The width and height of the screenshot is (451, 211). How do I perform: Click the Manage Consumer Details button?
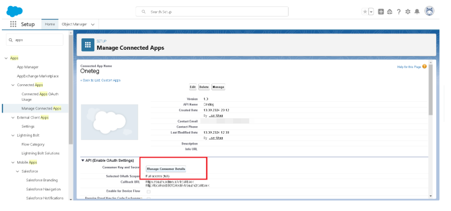166,169
